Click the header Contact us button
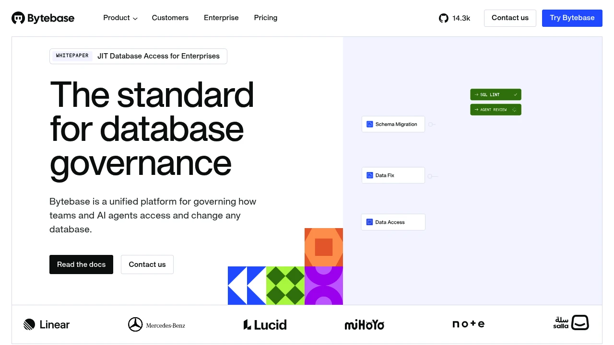Image resolution: width=614 pixels, height=345 pixels. (510, 18)
